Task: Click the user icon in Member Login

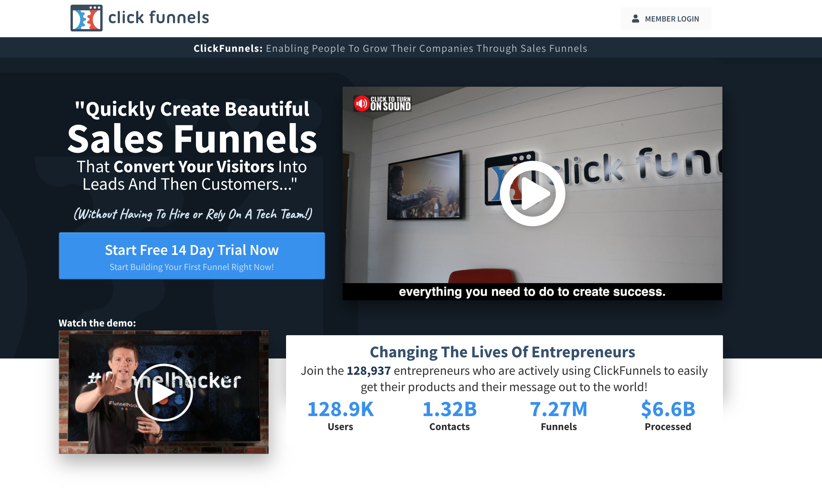Action: tap(635, 19)
